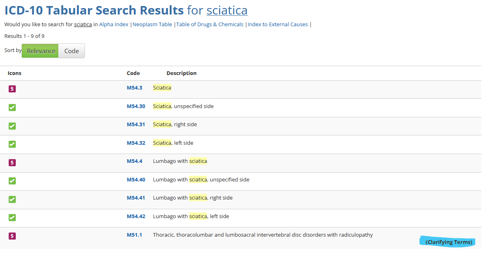Click description 'Sciatica, right side'
The image size is (485, 254).
175,125
